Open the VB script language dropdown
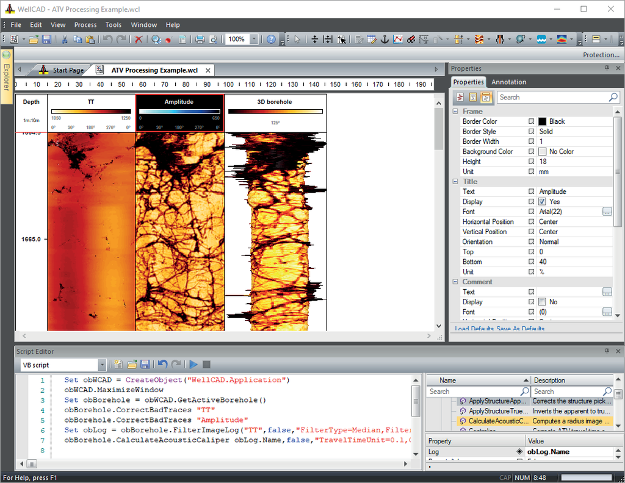 pos(102,365)
